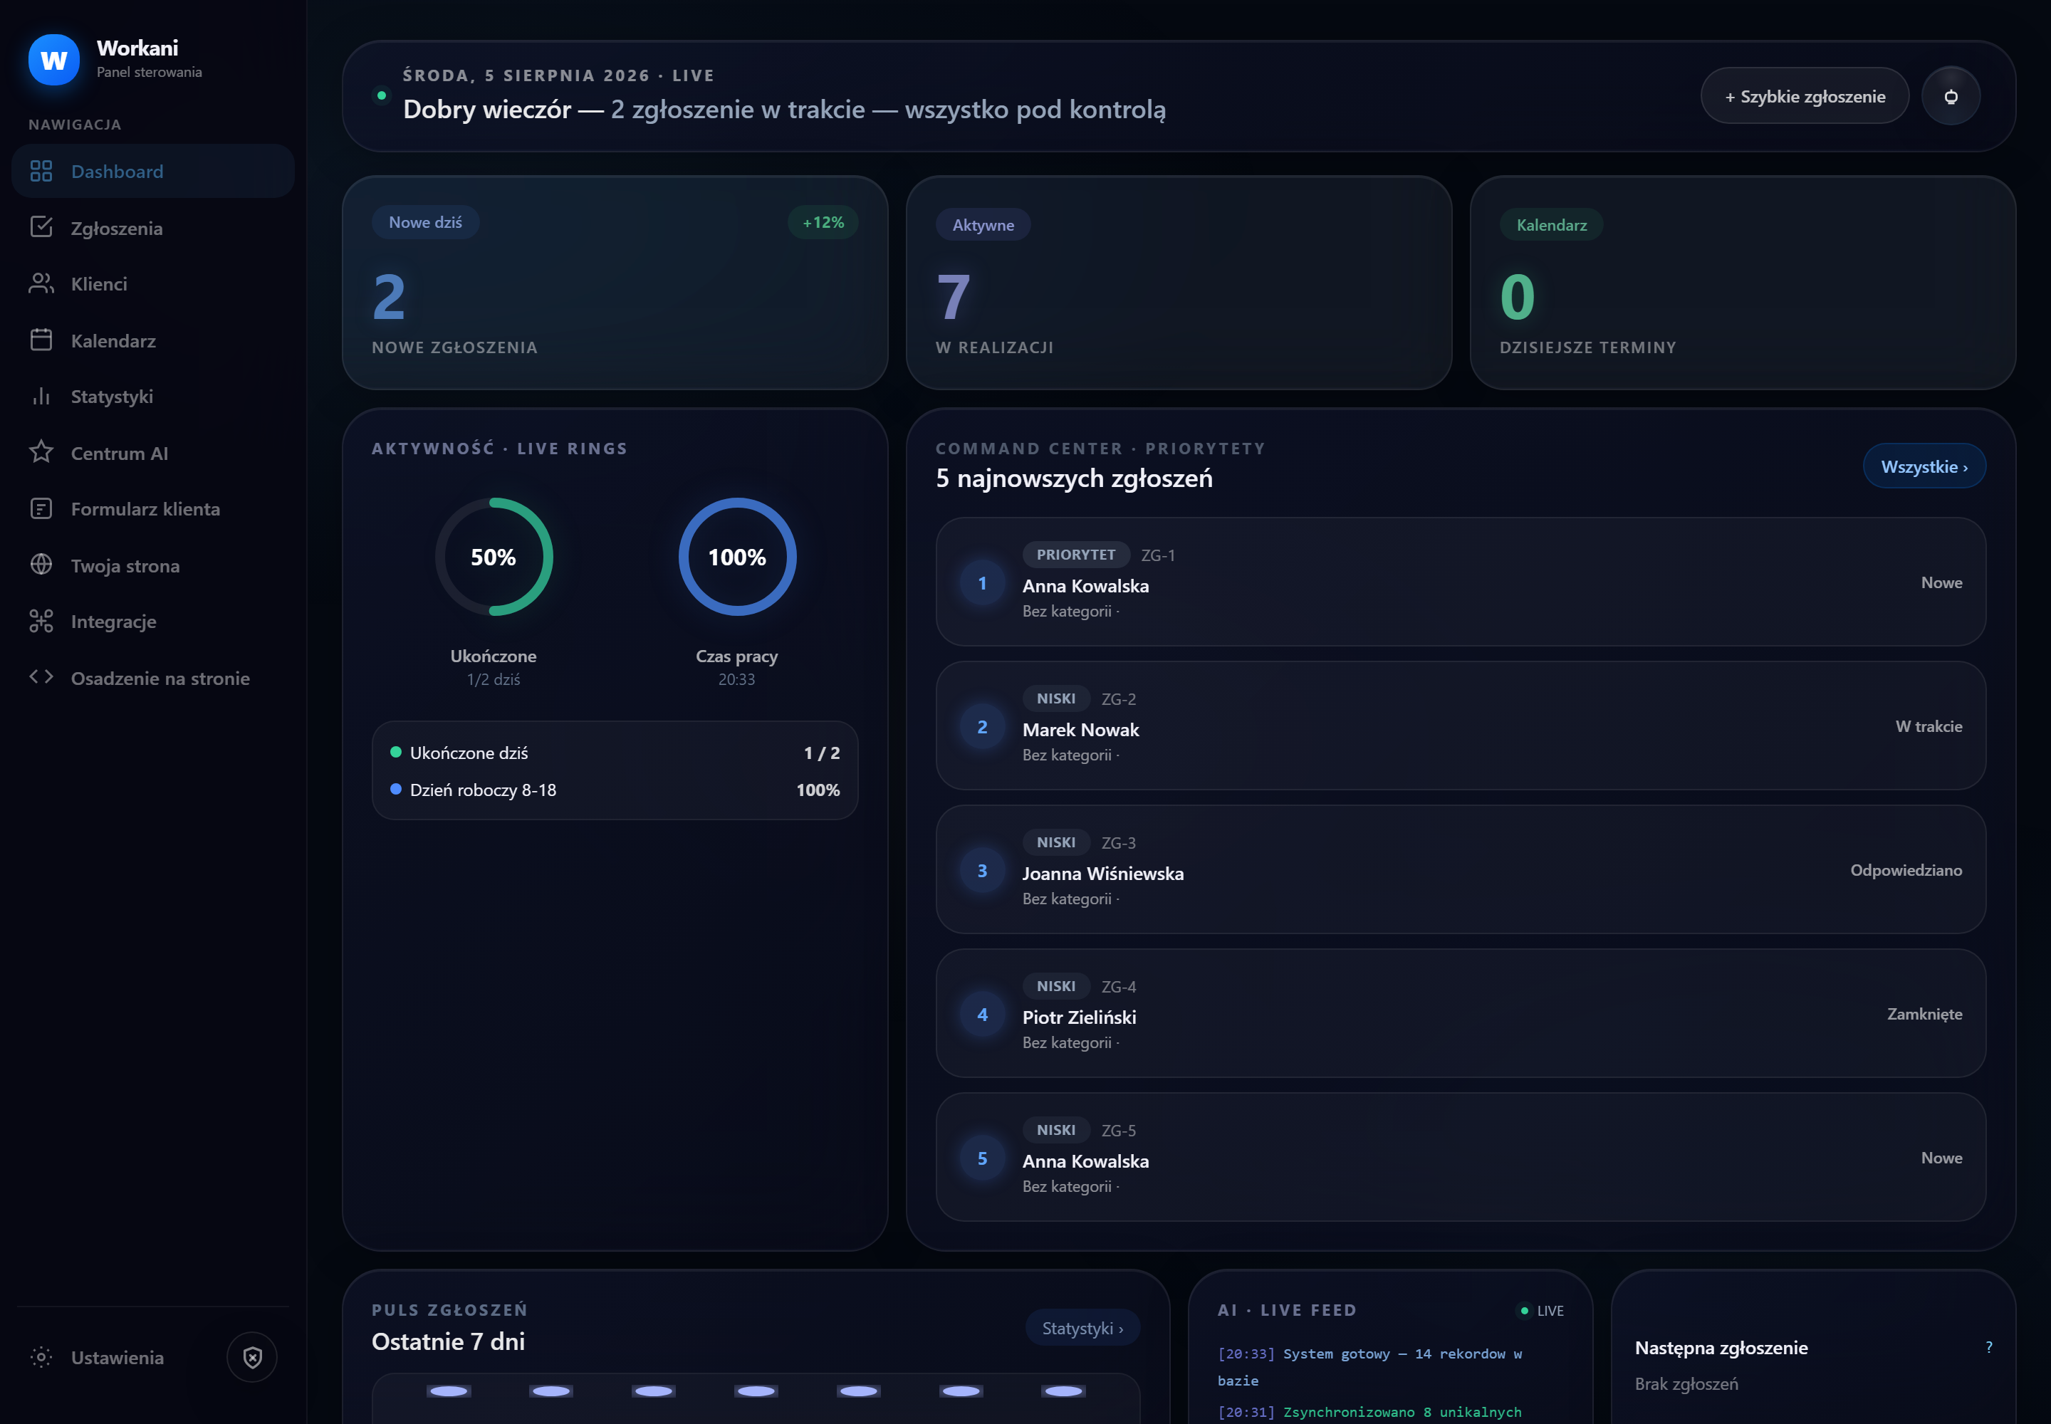Open Kalendarz navigation item

pos(152,340)
